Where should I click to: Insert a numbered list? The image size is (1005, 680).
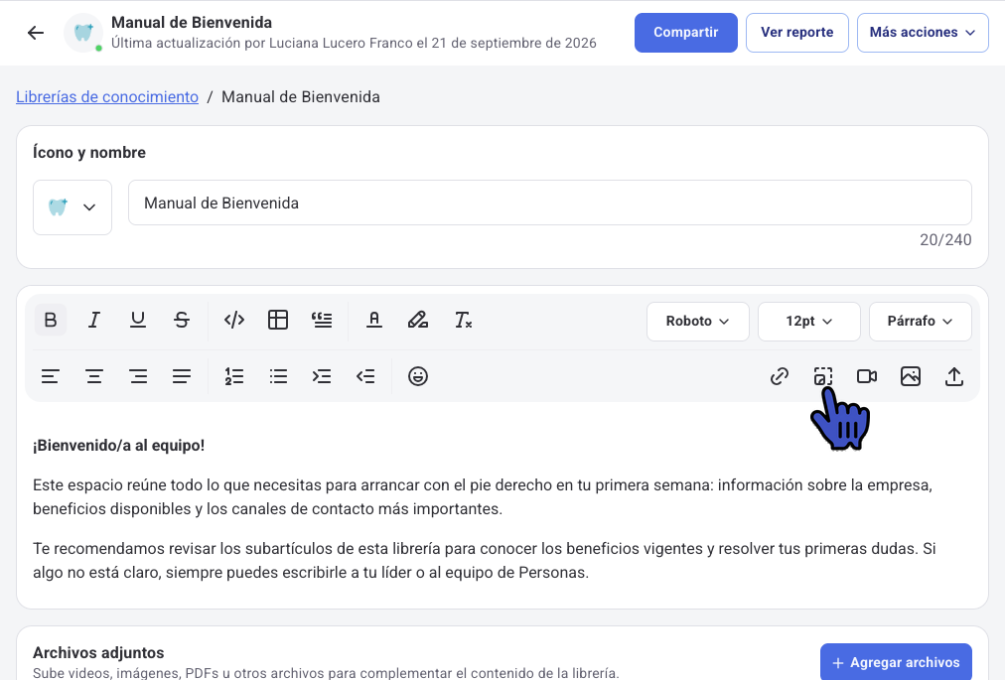[234, 376]
